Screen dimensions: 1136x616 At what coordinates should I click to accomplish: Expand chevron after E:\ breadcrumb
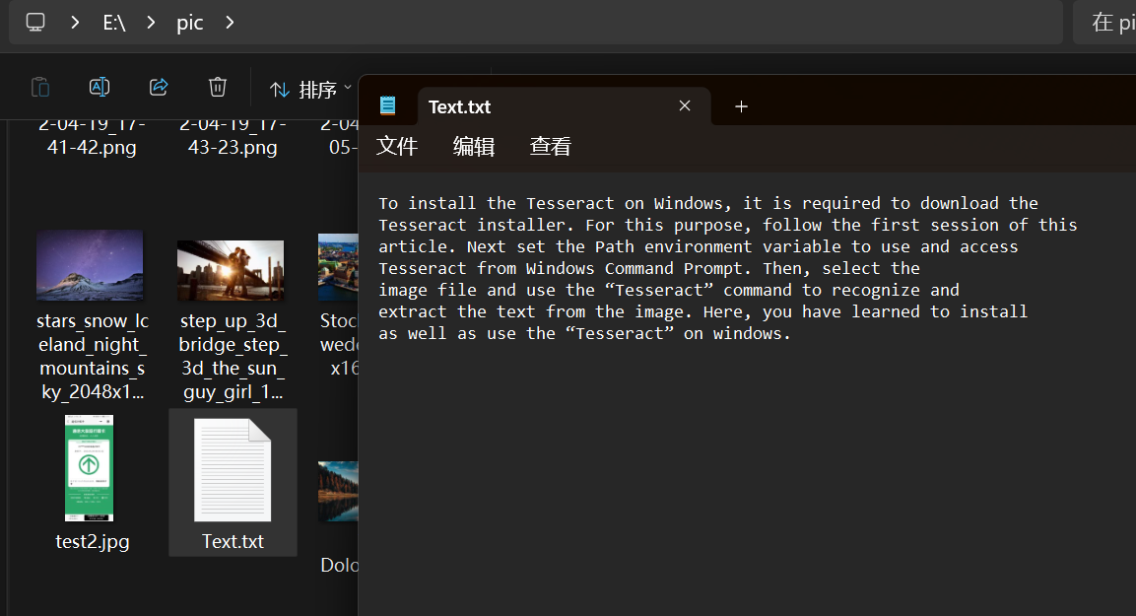152,23
